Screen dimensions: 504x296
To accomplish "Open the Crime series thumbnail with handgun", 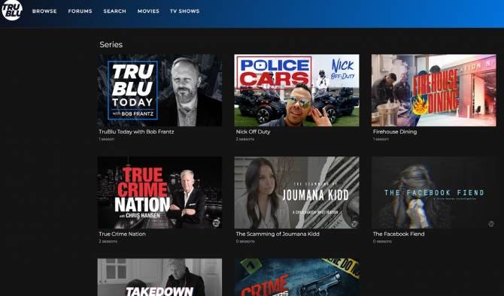I will 296,277.
